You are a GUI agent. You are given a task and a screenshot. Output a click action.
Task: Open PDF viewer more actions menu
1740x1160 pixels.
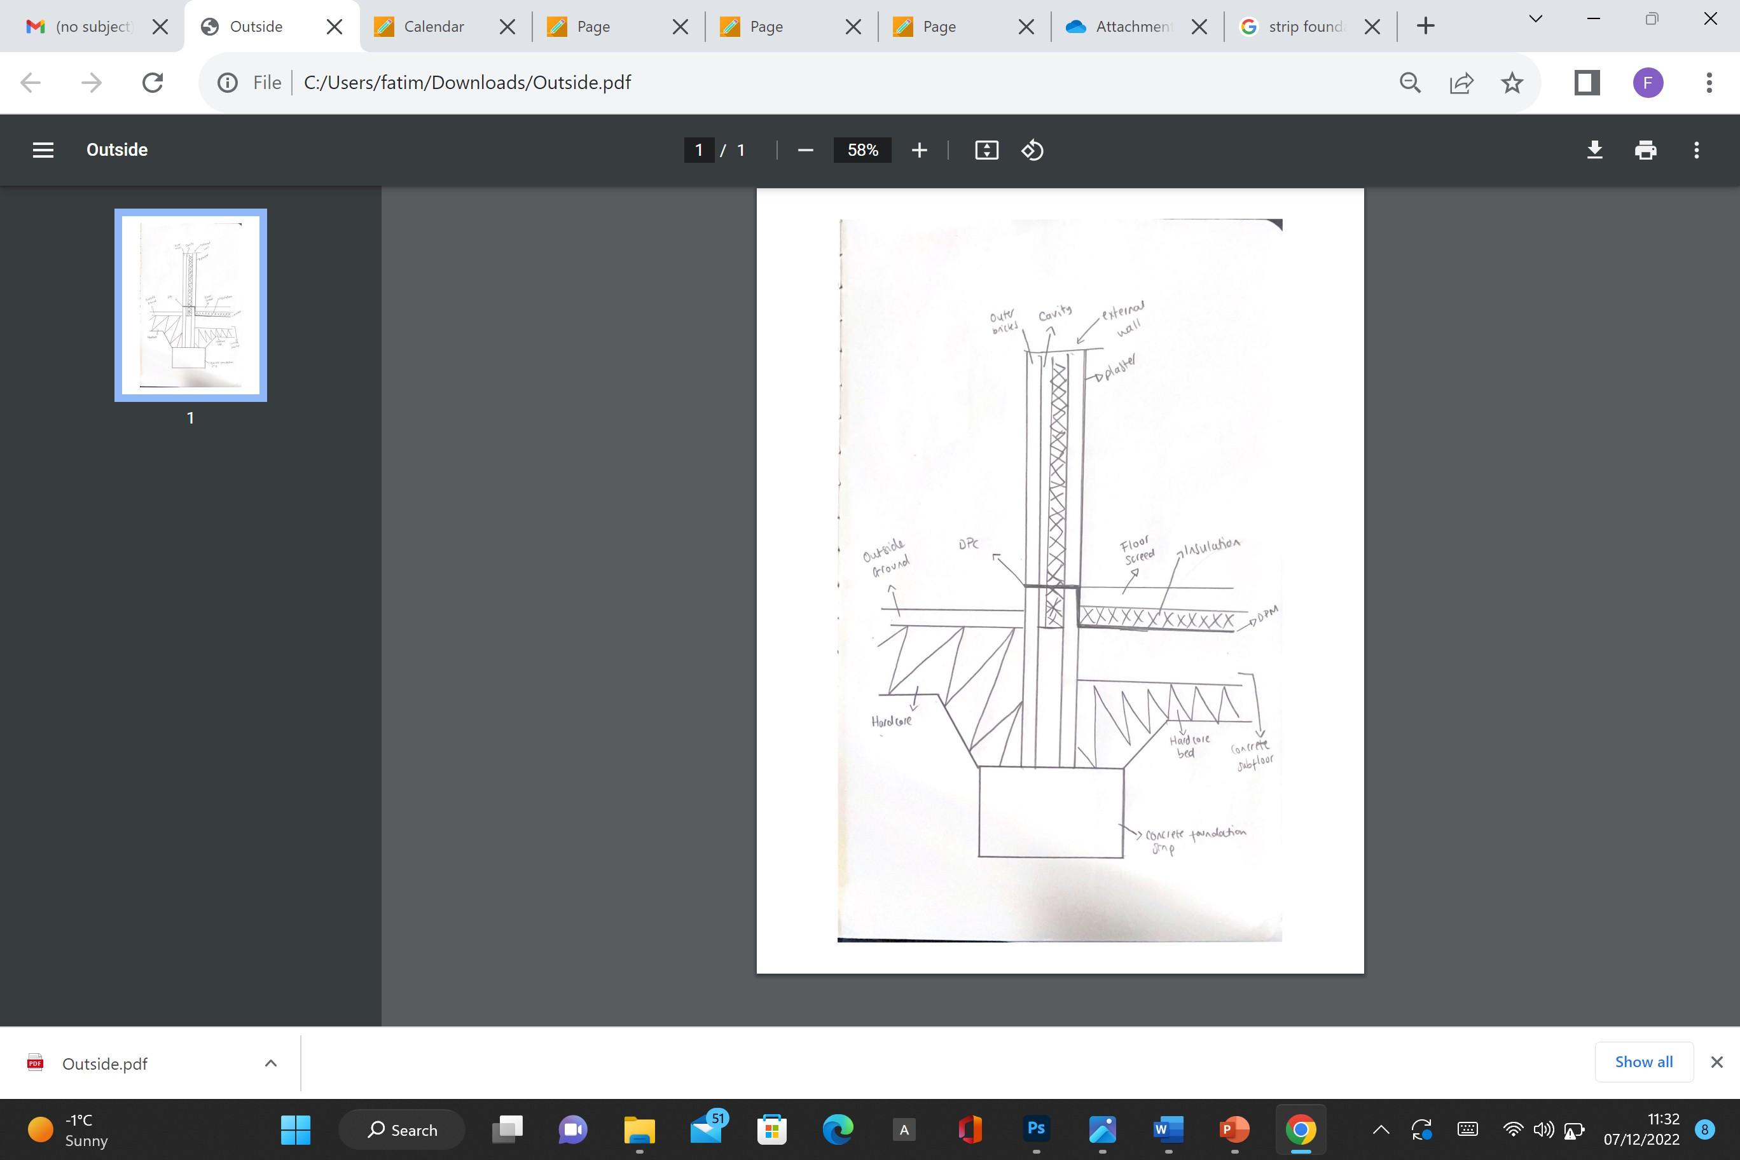(1696, 150)
